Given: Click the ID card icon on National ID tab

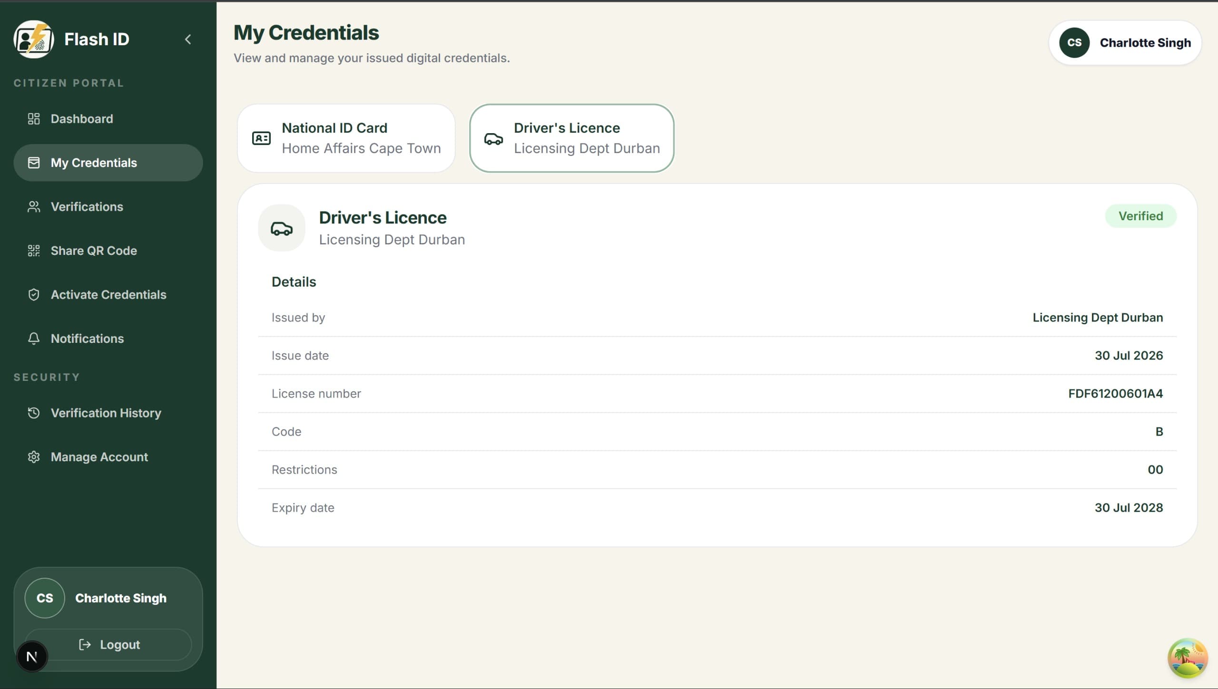Looking at the screenshot, I should 261,138.
